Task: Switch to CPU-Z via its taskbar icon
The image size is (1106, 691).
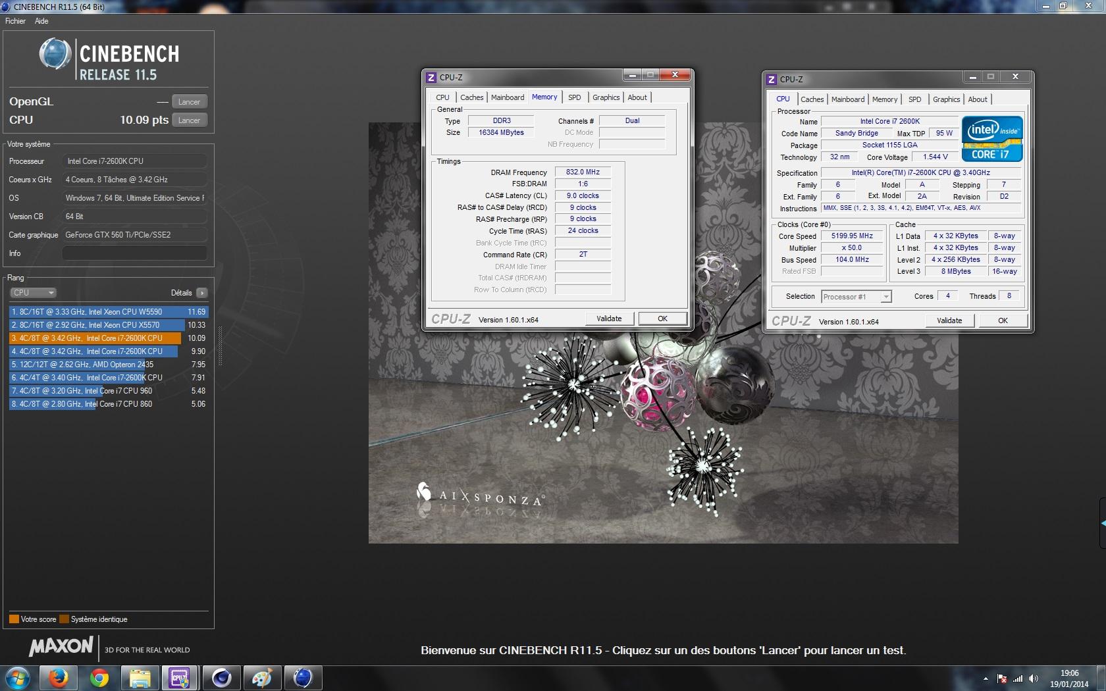Action: click(x=180, y=678)
